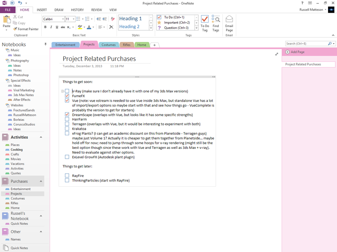Uncheck the FumeFX checkbox

67,96
